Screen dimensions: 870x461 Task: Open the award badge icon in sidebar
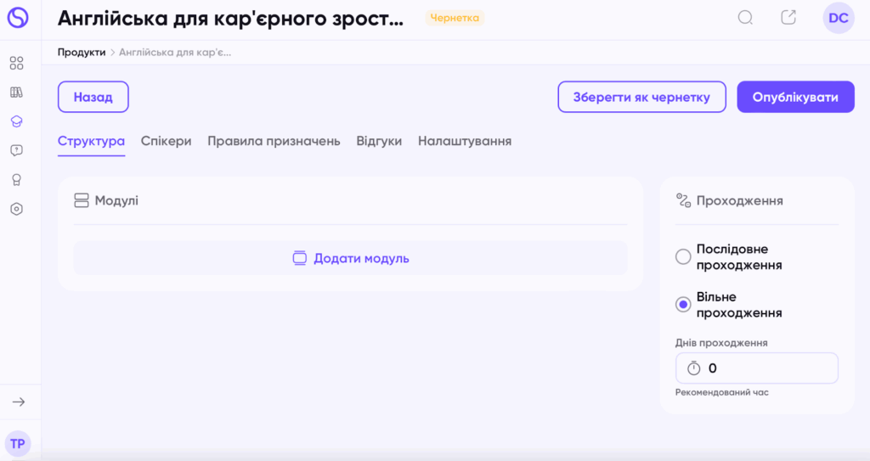(x=17, y=180)
